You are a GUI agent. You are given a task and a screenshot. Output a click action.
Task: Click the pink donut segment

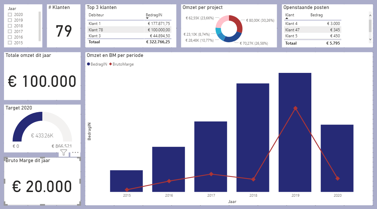click(x=221, y=21)
